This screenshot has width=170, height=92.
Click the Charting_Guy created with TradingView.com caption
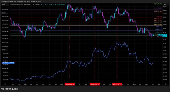tap(21, 2)
